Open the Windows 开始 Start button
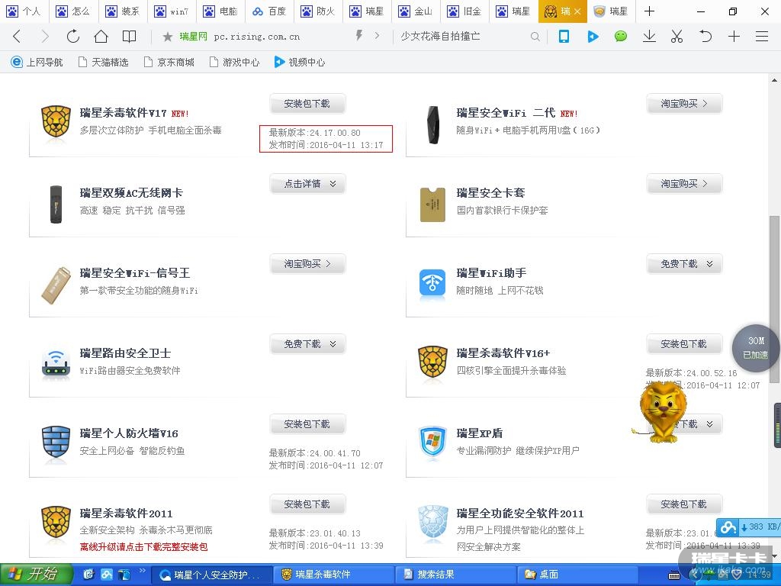Image resolution: width=781 pixels, height=586 pixels. point(37,575)
